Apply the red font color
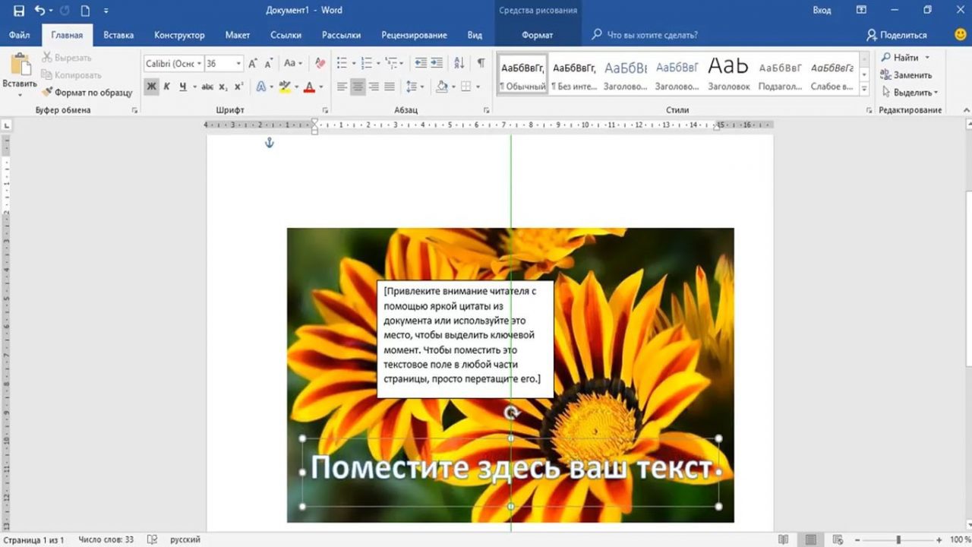 click(x=309, y=87)
